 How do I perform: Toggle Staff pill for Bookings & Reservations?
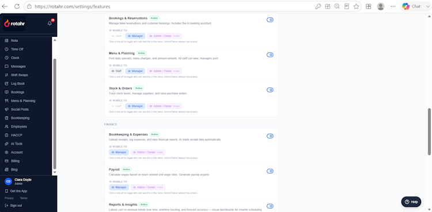(116, 36)
